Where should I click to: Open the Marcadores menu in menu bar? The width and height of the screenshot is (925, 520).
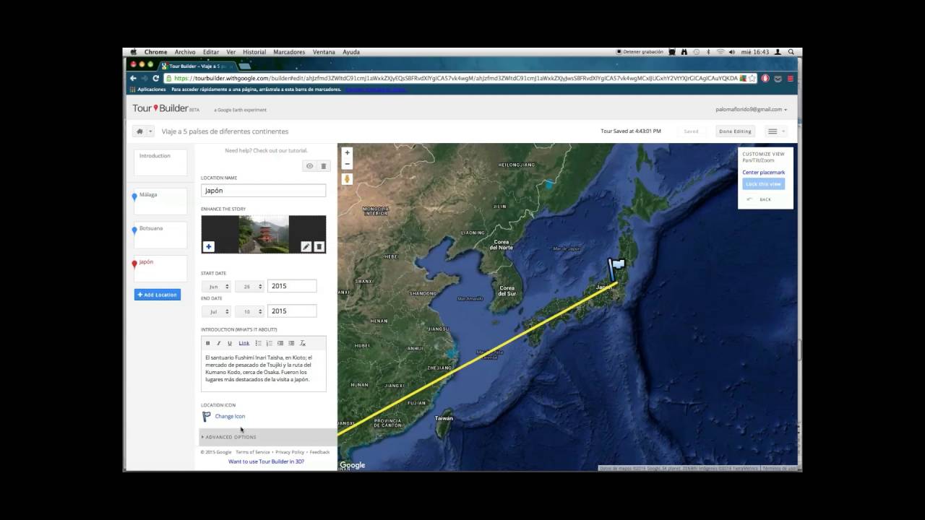coord(290,52)
